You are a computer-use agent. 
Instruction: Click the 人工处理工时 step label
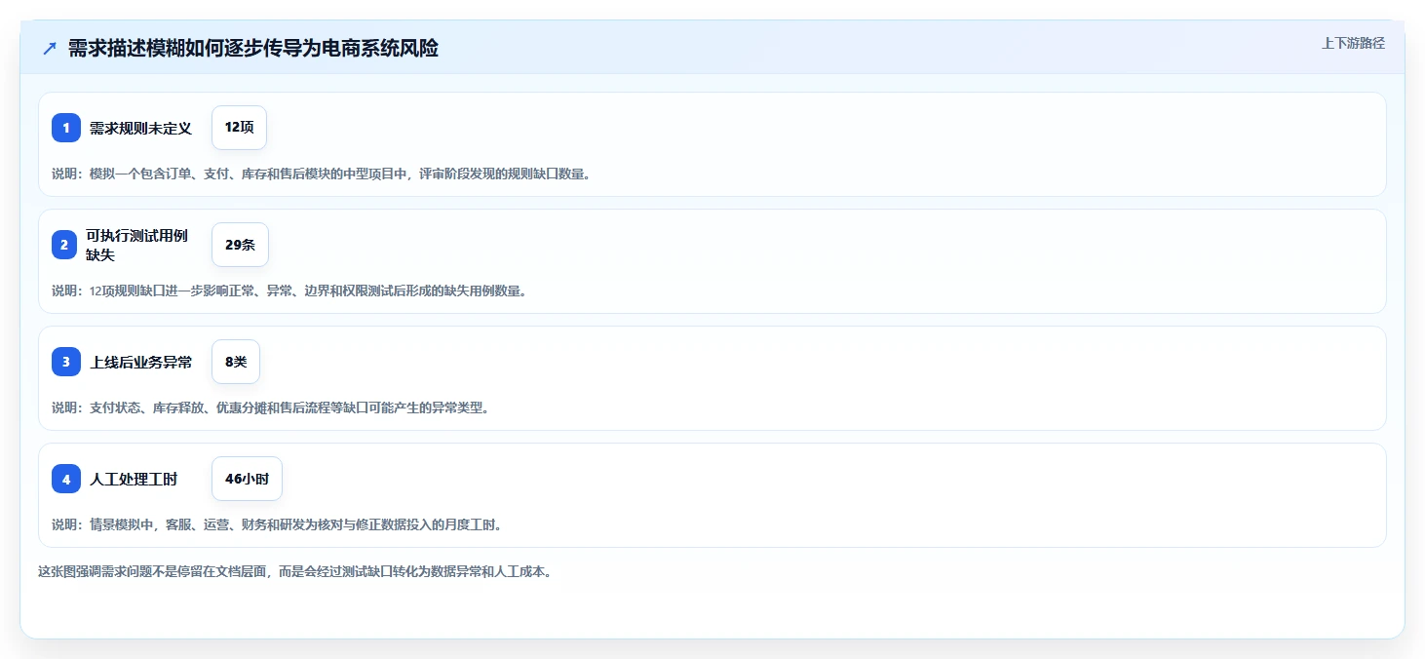point(134,480)
